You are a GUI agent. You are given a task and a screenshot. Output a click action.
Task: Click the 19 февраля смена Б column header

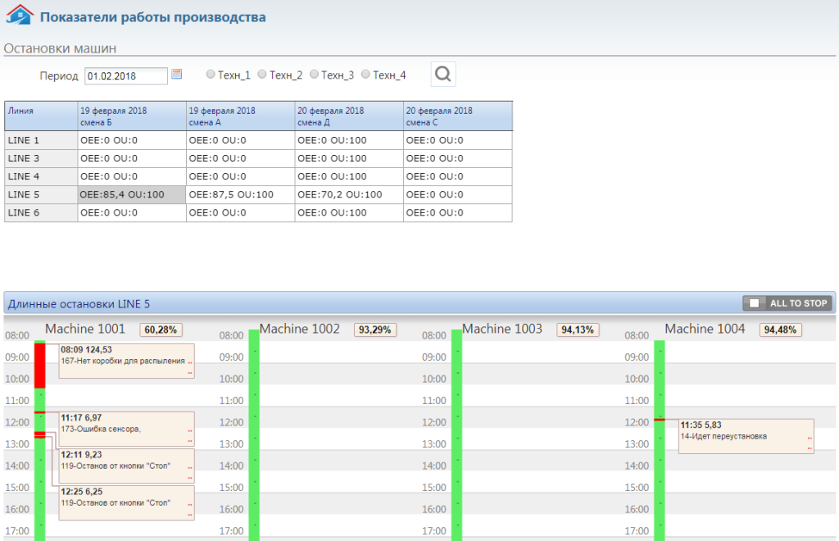coord(131,116)
